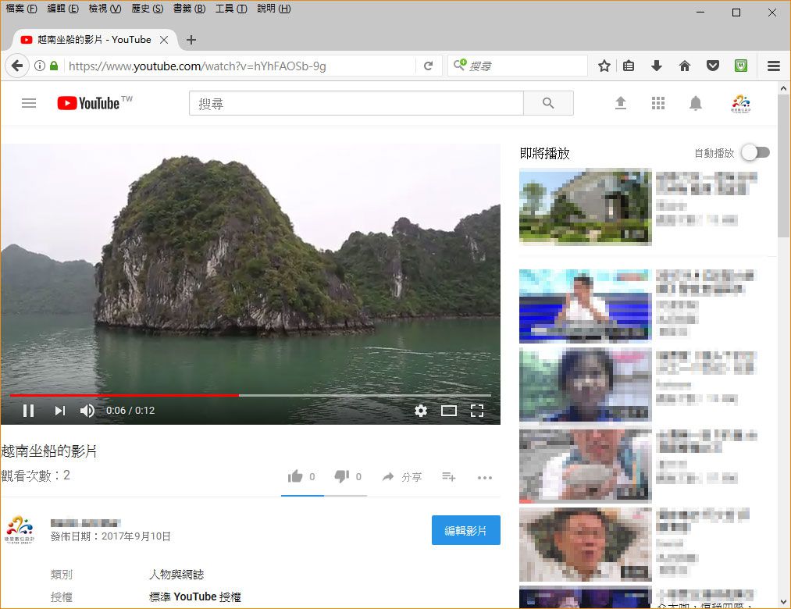
Task: Open the YouTube notifications bell
Action: point(696,102)
